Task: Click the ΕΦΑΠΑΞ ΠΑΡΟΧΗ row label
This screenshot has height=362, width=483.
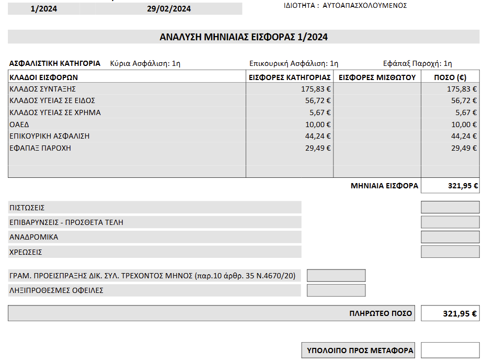Action: pos(40,148)
